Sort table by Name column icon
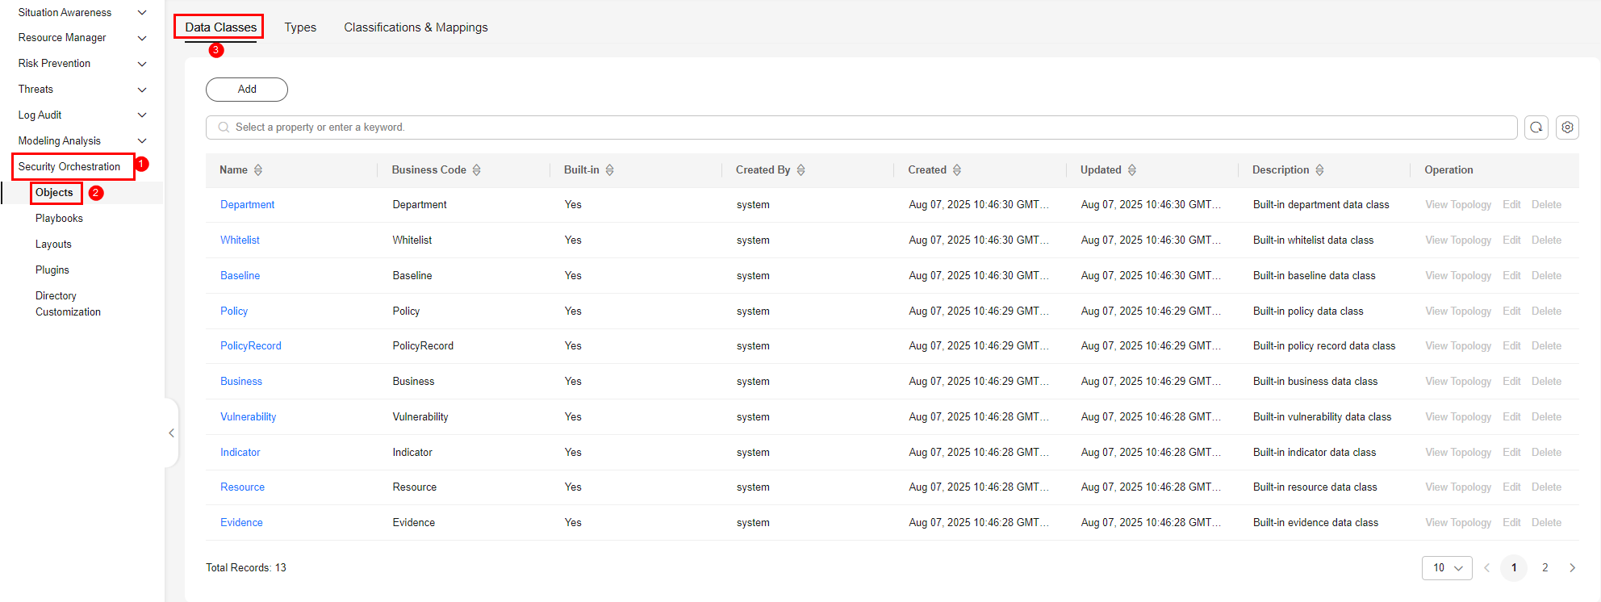Viewport: 1601px width, 602px height. click(258, 170)
